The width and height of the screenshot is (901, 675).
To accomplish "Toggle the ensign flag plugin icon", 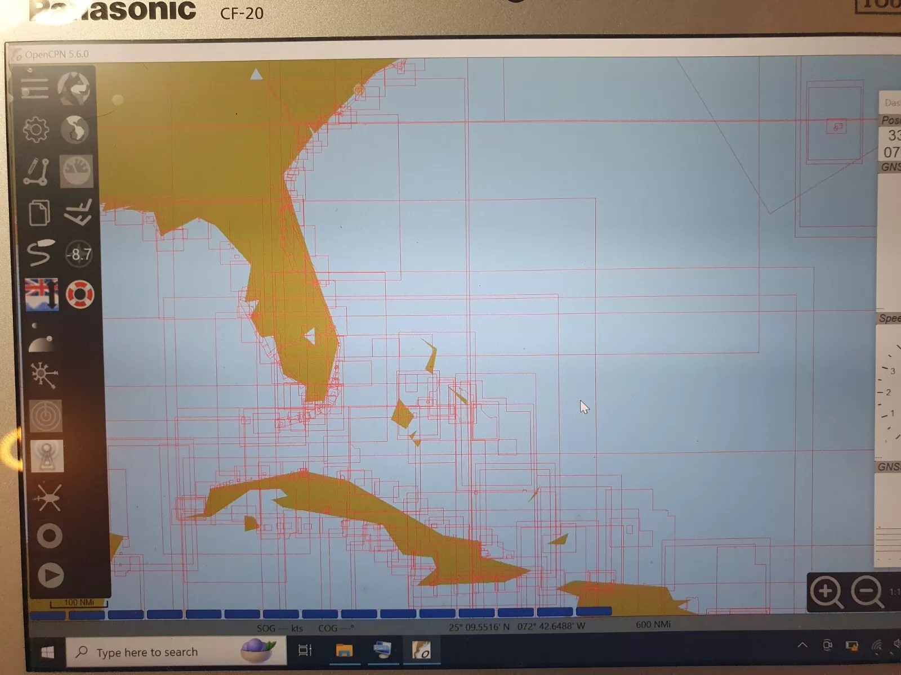I will click(x=42, y=294).
